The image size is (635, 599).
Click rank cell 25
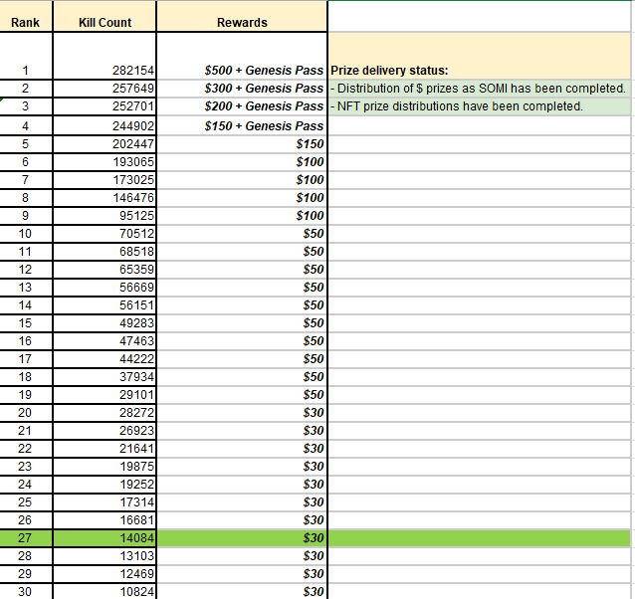pyautogui.click(x=25, y=501)
